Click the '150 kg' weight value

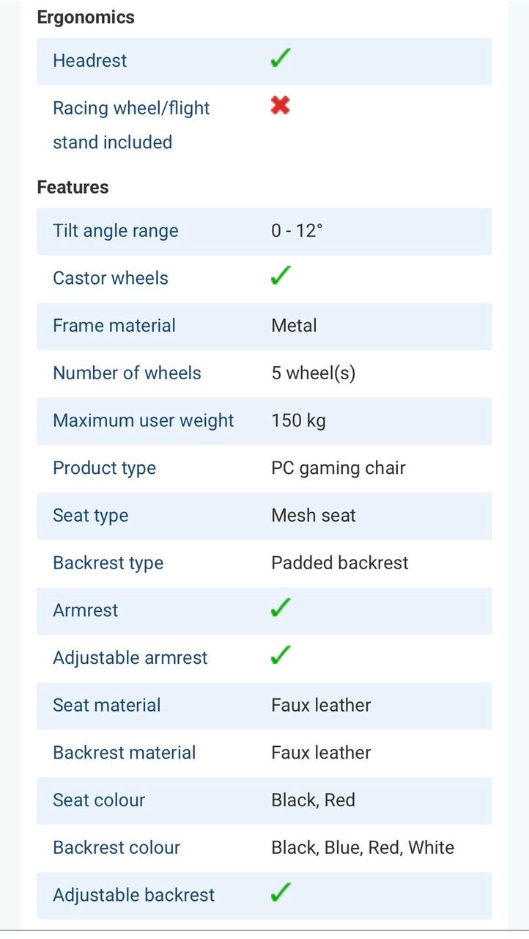pos(298,421)
